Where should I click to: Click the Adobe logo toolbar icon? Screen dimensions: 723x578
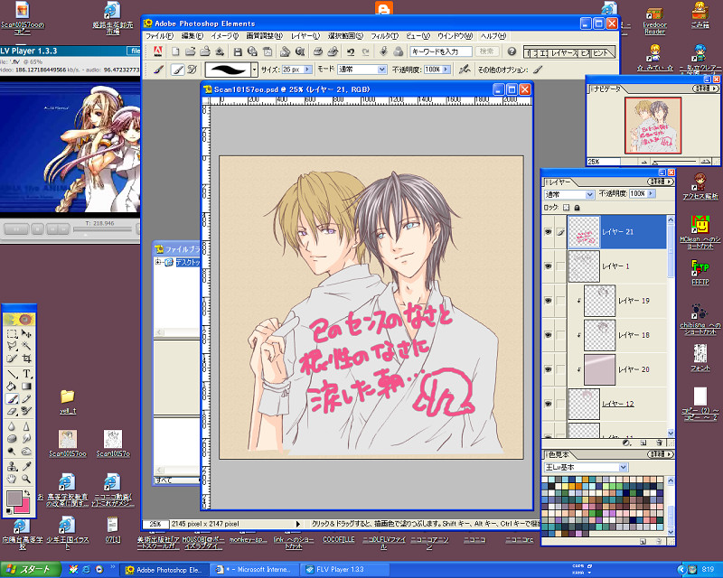pyautogui.click(x=157, y=51)
